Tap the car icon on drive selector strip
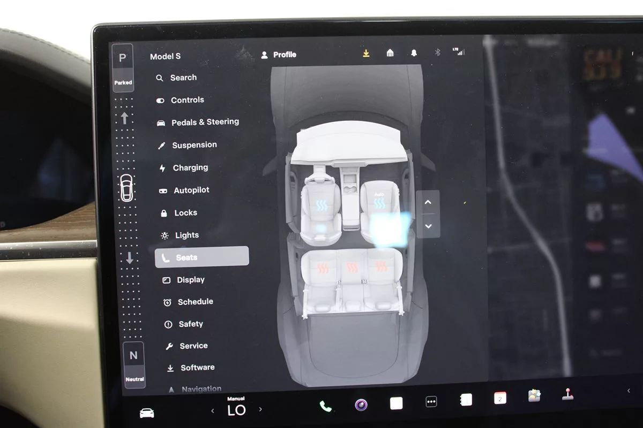 126,188
